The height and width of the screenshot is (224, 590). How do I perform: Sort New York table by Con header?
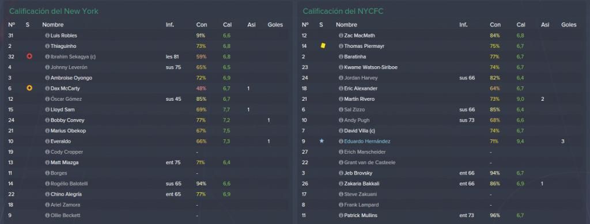coord(201,25)
